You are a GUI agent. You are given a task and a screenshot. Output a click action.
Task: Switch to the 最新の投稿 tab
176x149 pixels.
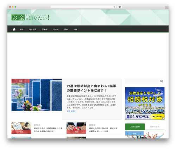coord(155,127)
